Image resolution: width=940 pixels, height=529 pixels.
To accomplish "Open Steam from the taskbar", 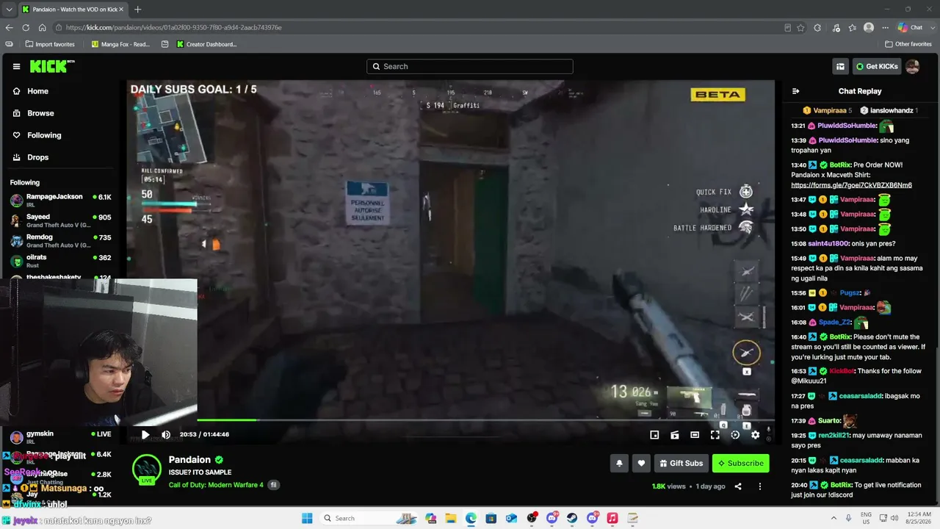I will (571, 518).
